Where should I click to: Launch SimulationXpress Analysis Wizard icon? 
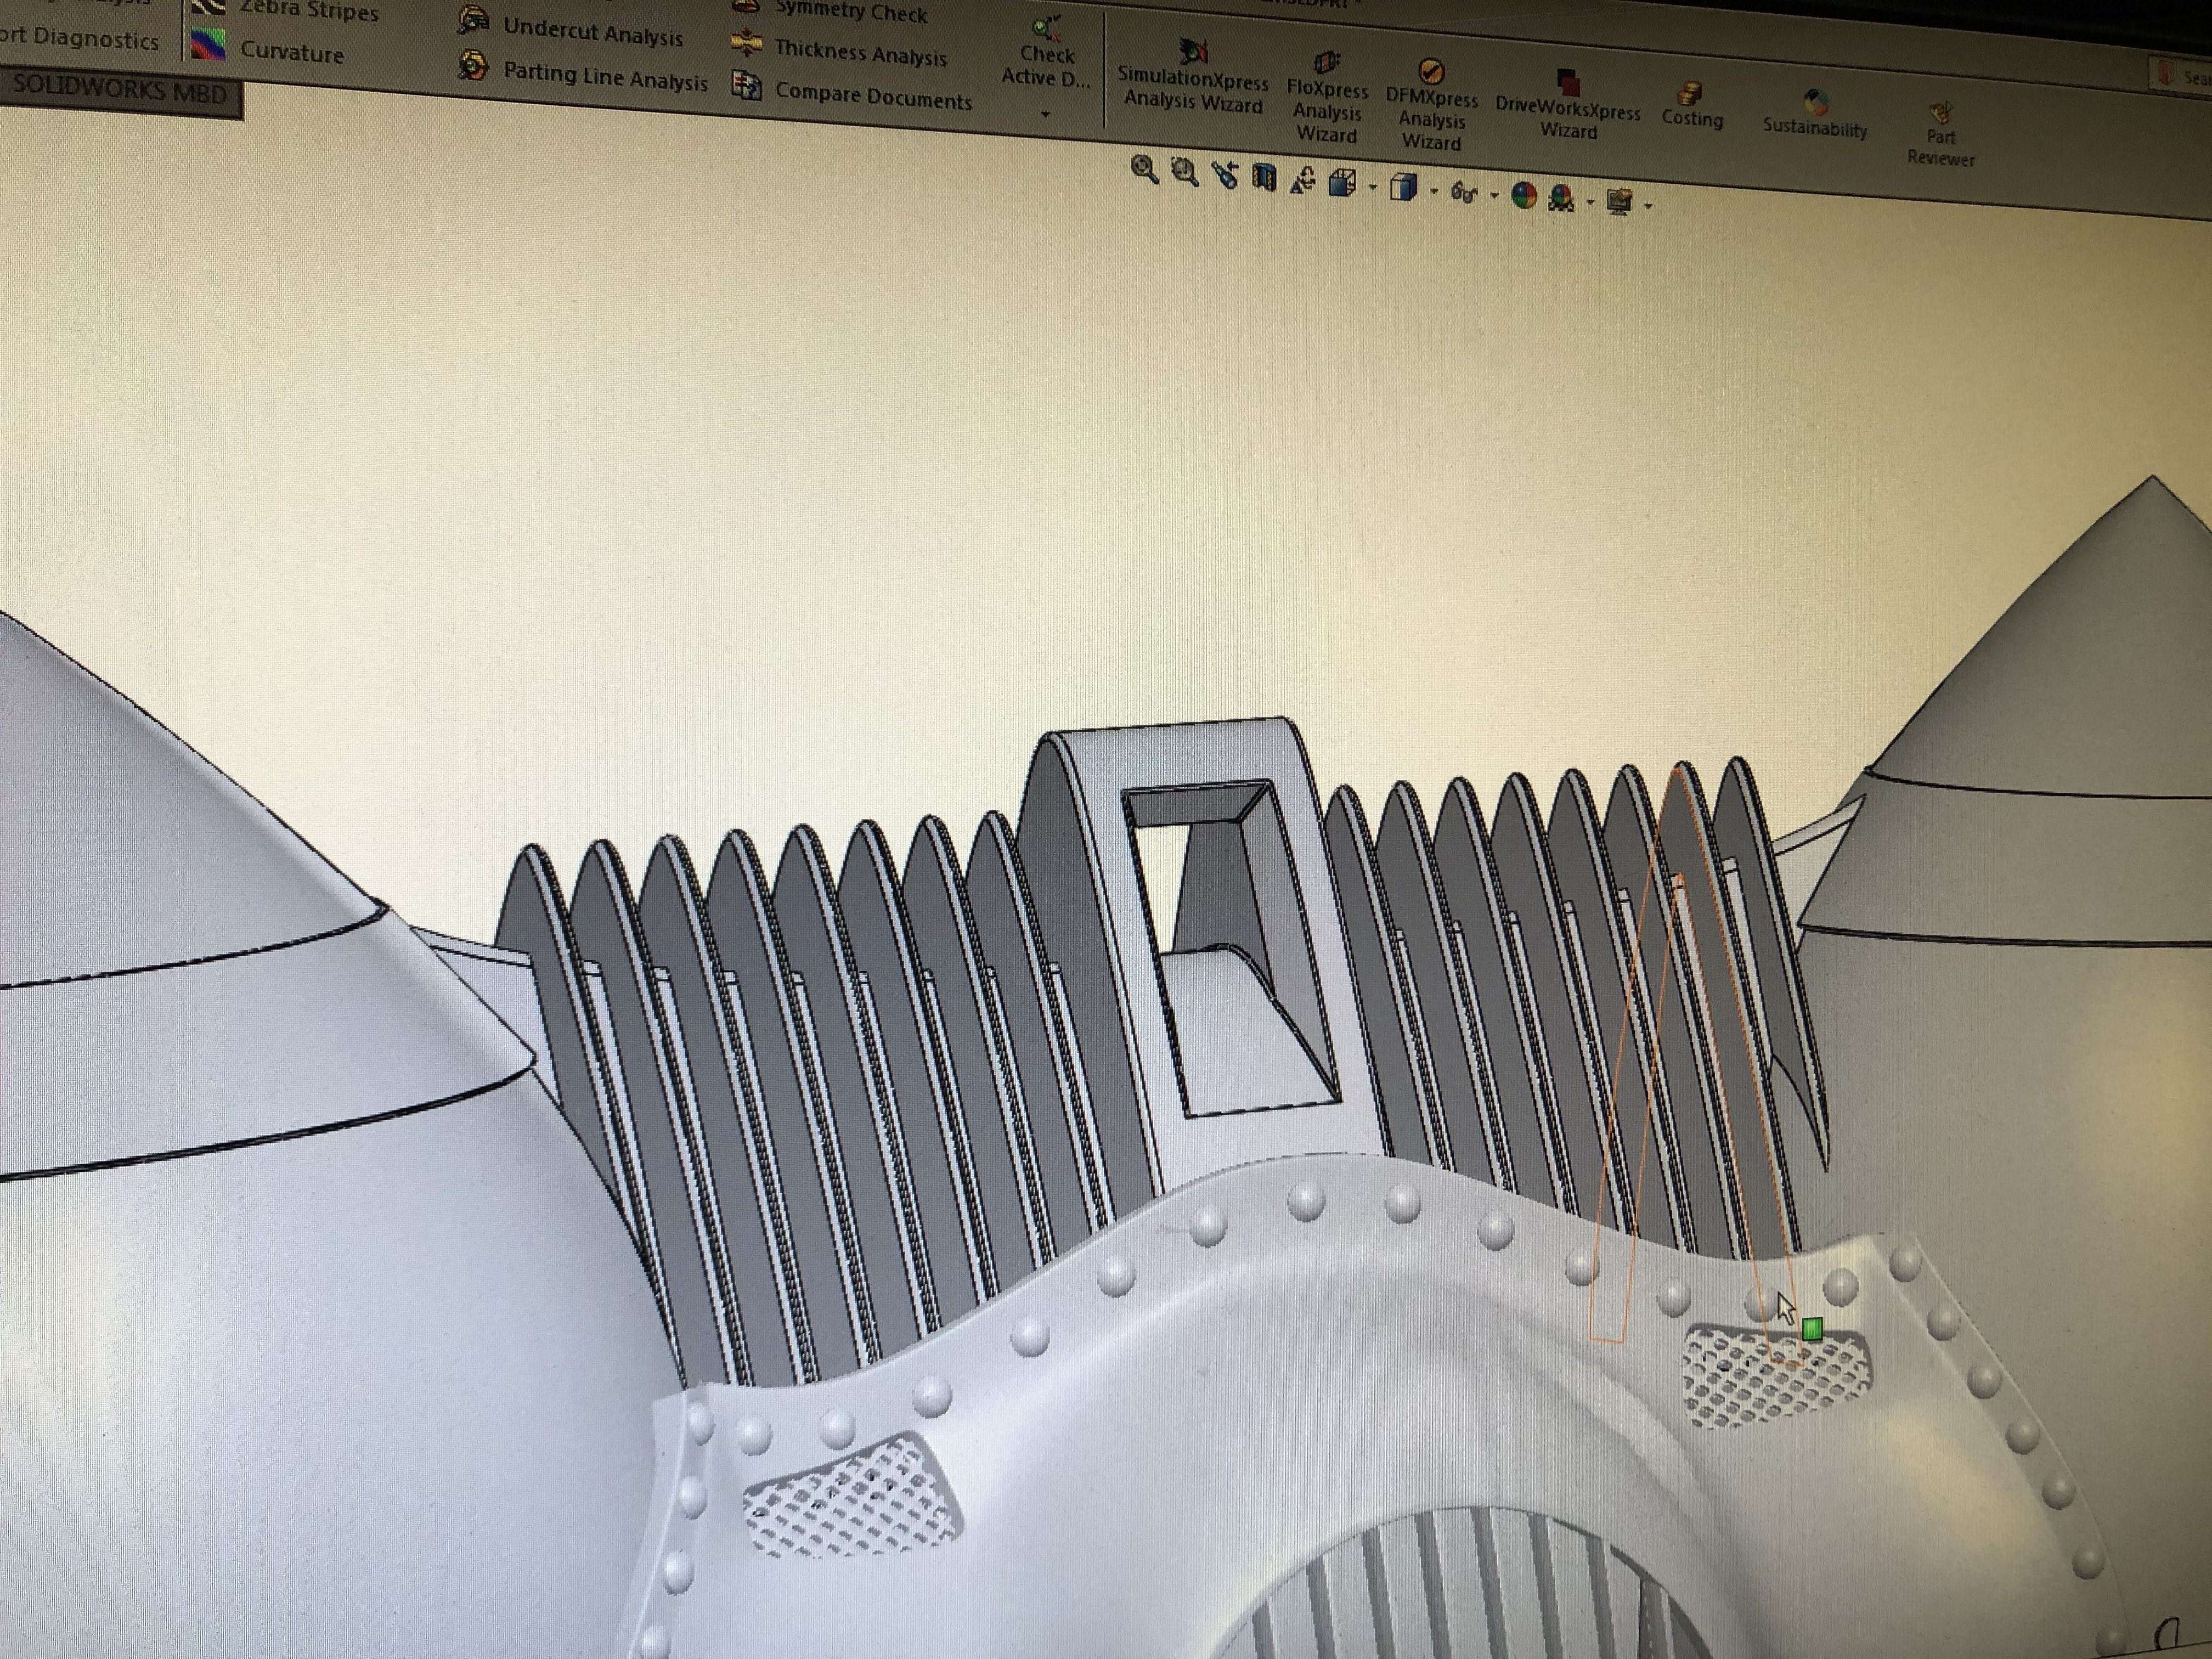[x=1193, y=50]
